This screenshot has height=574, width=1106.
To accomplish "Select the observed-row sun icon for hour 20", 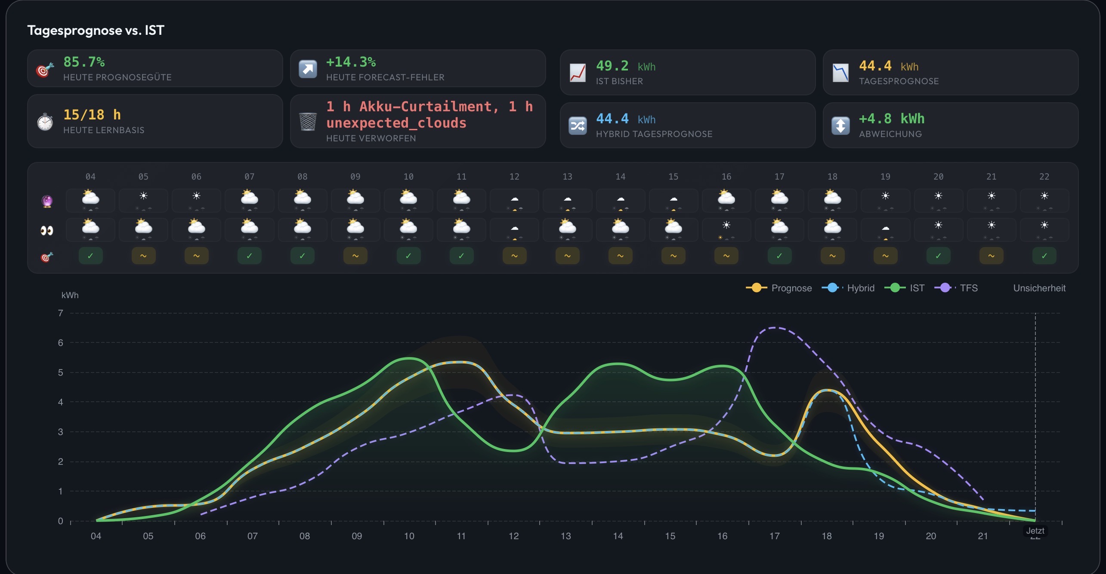I will 939,225.
